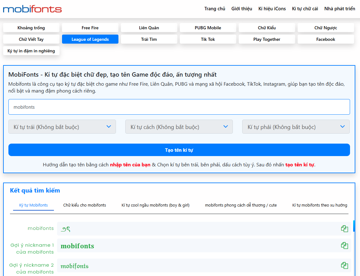
Task: Click the mobifonts logo
Action: point(32,9)
